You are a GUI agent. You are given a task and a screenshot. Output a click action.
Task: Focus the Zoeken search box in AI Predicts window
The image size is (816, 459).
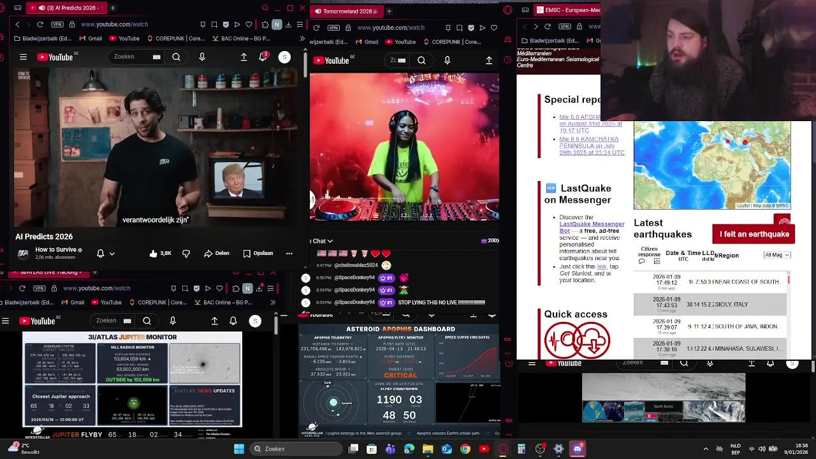click(136, 57)
